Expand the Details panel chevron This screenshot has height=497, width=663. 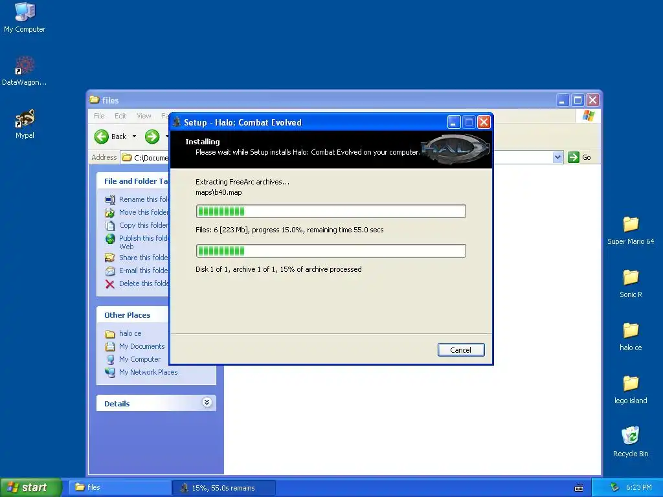point(207,402)
